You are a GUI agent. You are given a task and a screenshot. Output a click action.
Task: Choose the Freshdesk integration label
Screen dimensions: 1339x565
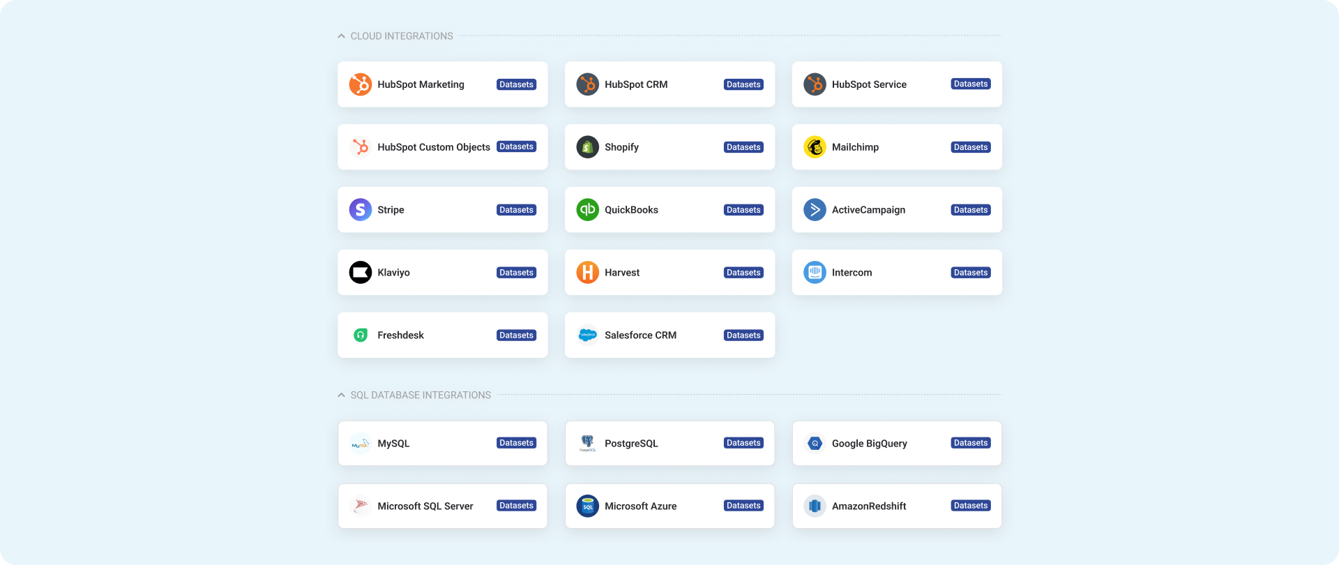coord(400,336)
